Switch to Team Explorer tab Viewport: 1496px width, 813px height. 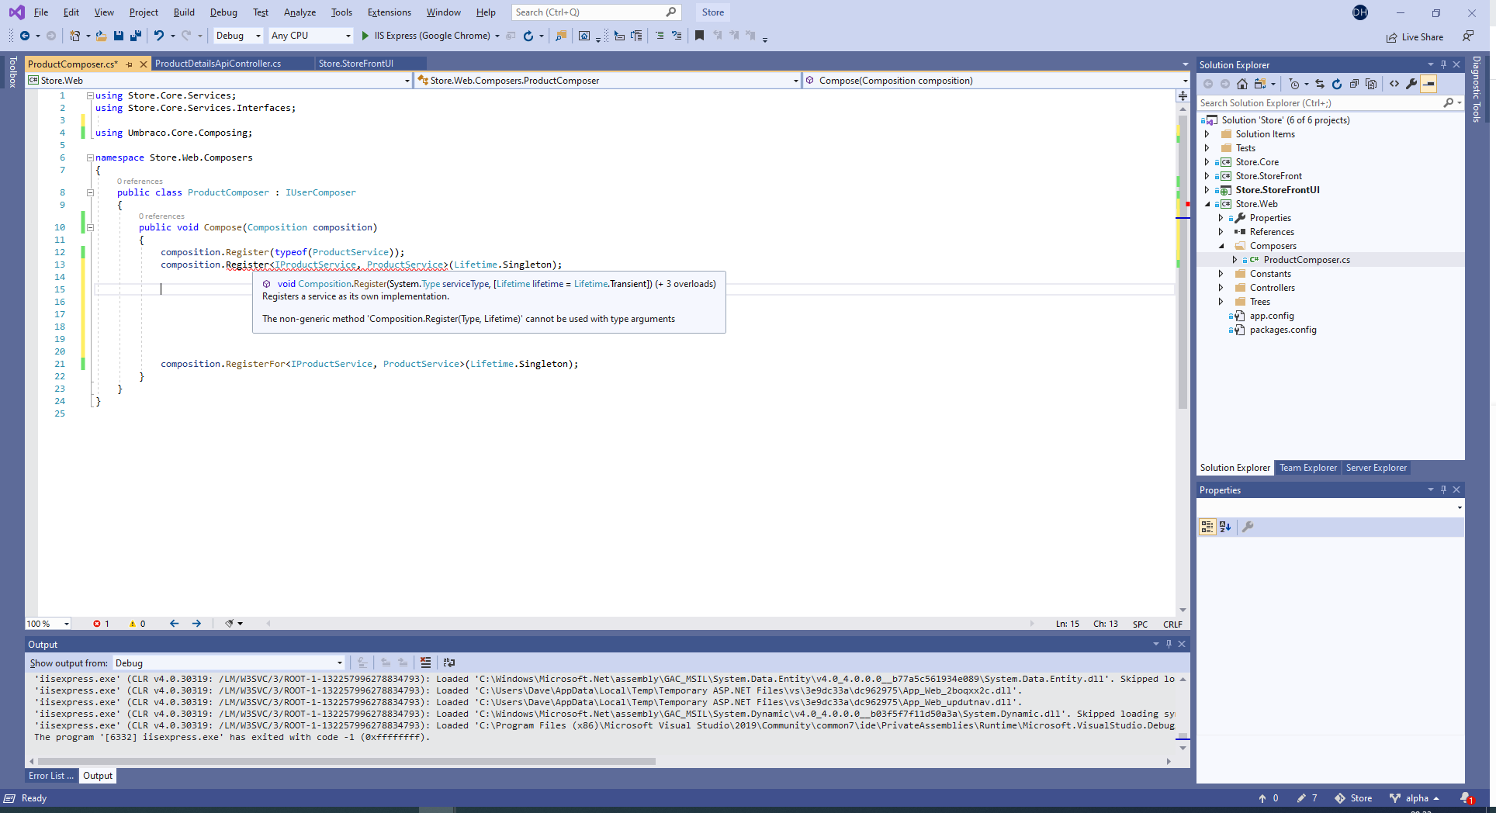tap(1308, 468)
